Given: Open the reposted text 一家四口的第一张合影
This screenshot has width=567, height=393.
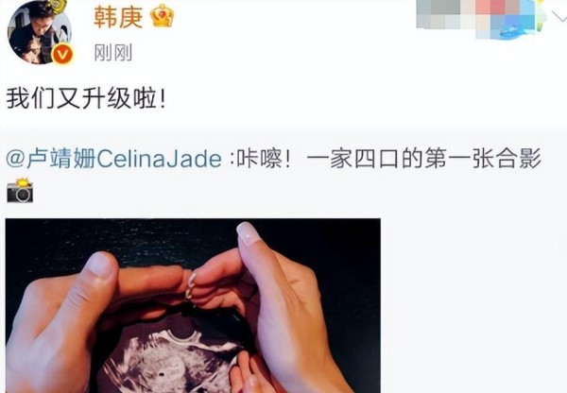Looking at the screenshot, I should 423,159.
